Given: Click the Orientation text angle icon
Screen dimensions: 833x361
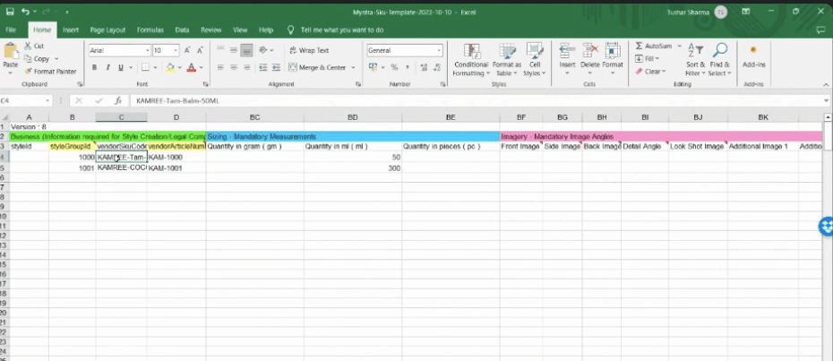Looking at the screenshot, I should 262,50.
